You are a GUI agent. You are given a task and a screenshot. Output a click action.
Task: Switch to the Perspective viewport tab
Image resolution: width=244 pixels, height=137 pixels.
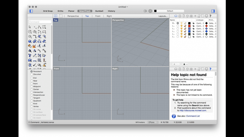(73, 16)
